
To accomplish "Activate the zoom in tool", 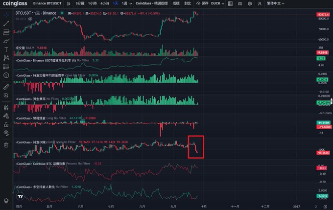I will coord(6,95).
